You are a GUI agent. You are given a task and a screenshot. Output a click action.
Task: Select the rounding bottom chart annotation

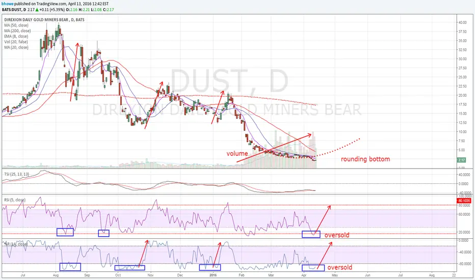pyautogui.click(x=365, y=159)
